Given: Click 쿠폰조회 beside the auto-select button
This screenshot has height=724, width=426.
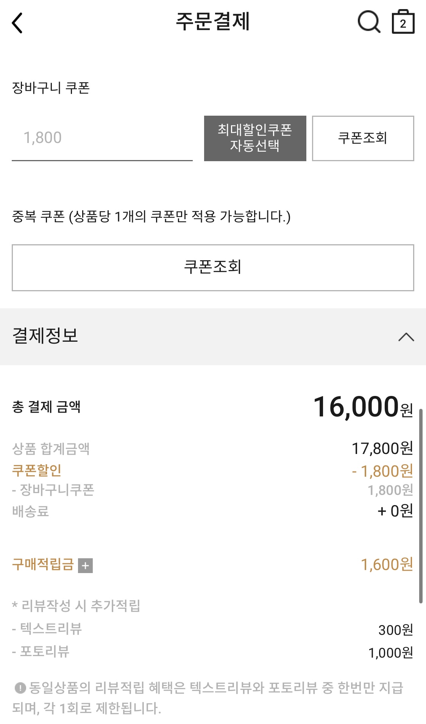Looking at the screenshot, I should 363,138.
